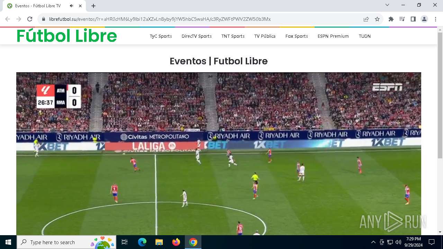Open a new tab
Screen dimensions: 443x249
[x=93, y=6]
